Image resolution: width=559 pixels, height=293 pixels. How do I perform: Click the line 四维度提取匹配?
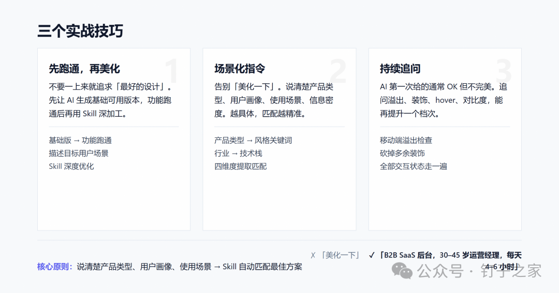pyautogui.click(x=240, y=166)
